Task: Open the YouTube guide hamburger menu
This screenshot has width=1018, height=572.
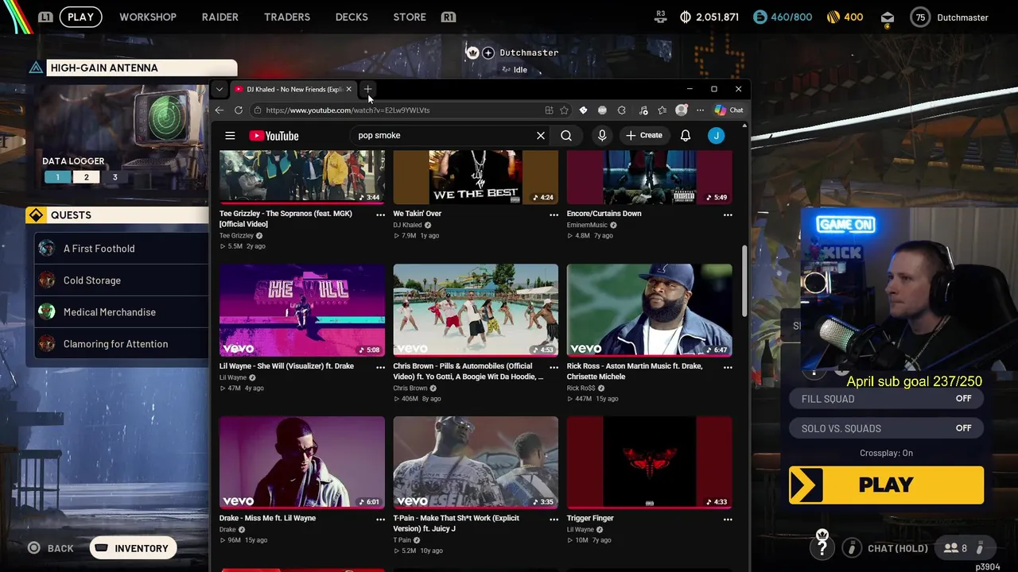Action: [230, 136]
